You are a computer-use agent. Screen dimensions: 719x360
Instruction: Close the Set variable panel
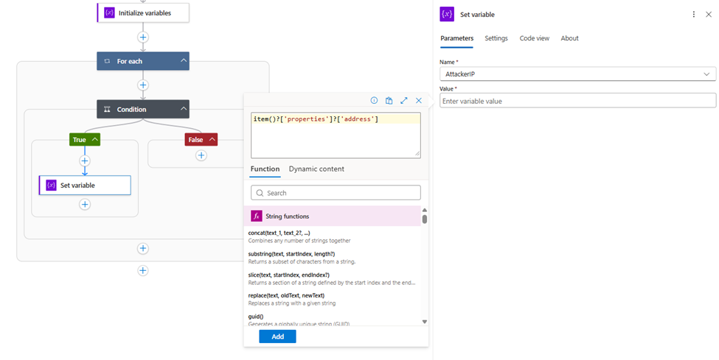click(x=709, y=15)
